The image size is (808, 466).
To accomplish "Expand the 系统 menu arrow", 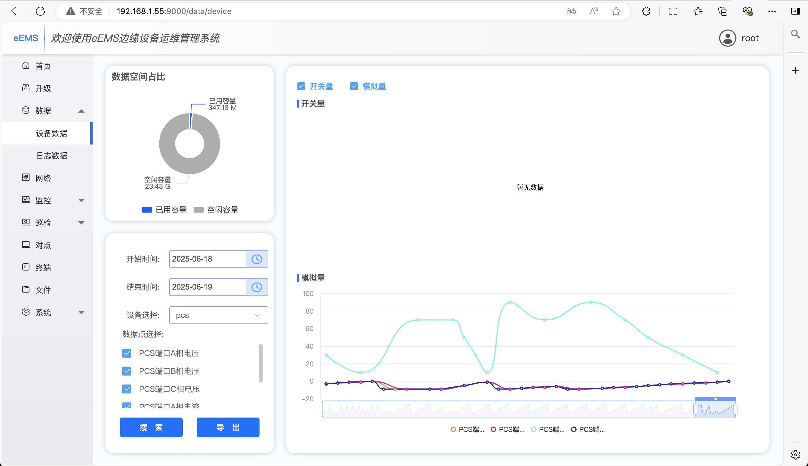I will 81,312.
